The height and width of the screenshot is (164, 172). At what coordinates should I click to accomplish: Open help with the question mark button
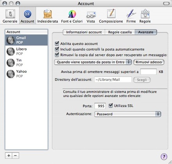(164, 157)
